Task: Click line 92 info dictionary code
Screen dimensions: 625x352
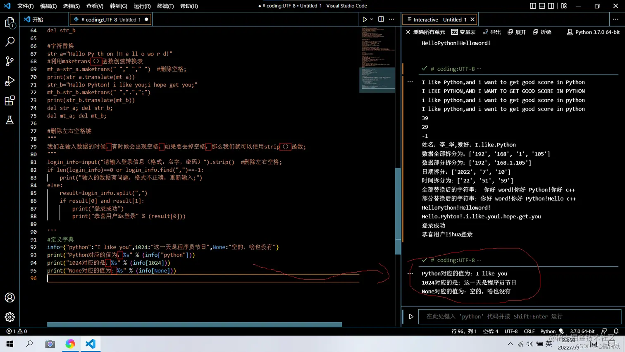Action: tap(163, 247)
